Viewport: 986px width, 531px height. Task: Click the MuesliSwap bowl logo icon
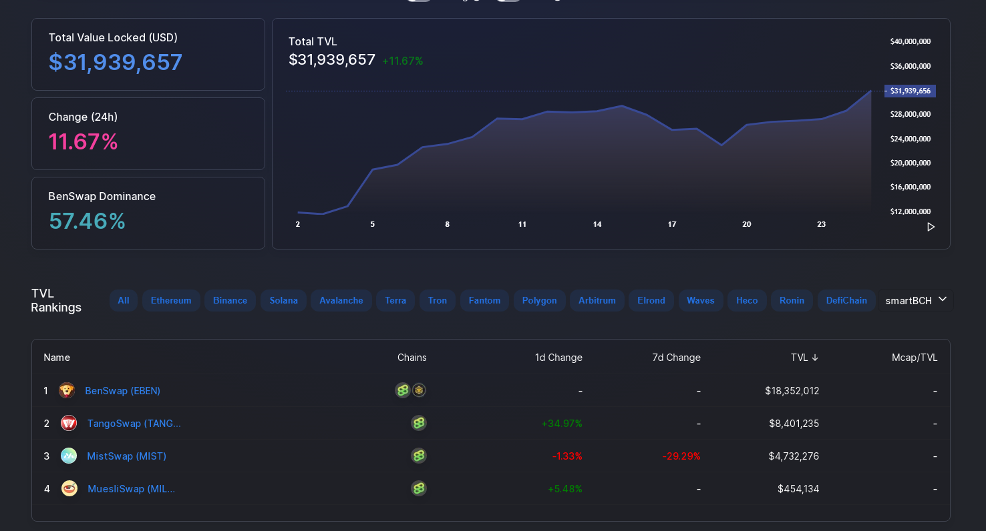point(69,488)
